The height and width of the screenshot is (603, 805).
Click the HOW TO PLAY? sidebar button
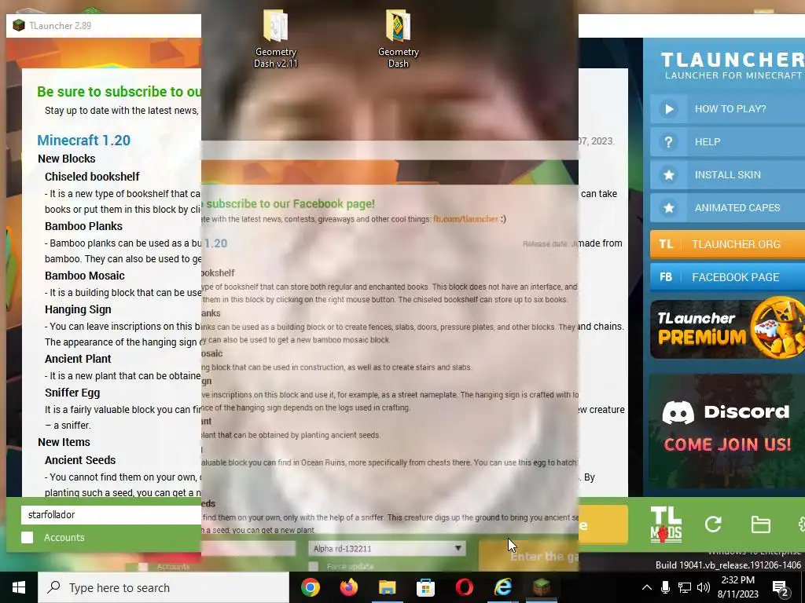(x=727, y=108)
